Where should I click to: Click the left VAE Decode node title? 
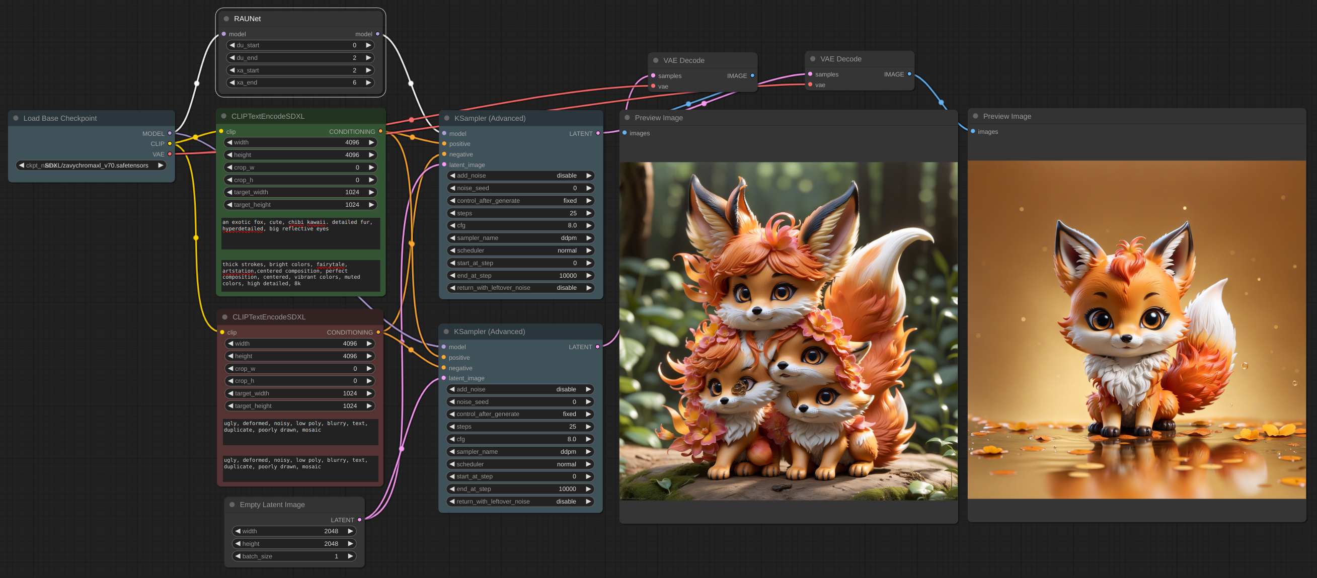(683, 60)
